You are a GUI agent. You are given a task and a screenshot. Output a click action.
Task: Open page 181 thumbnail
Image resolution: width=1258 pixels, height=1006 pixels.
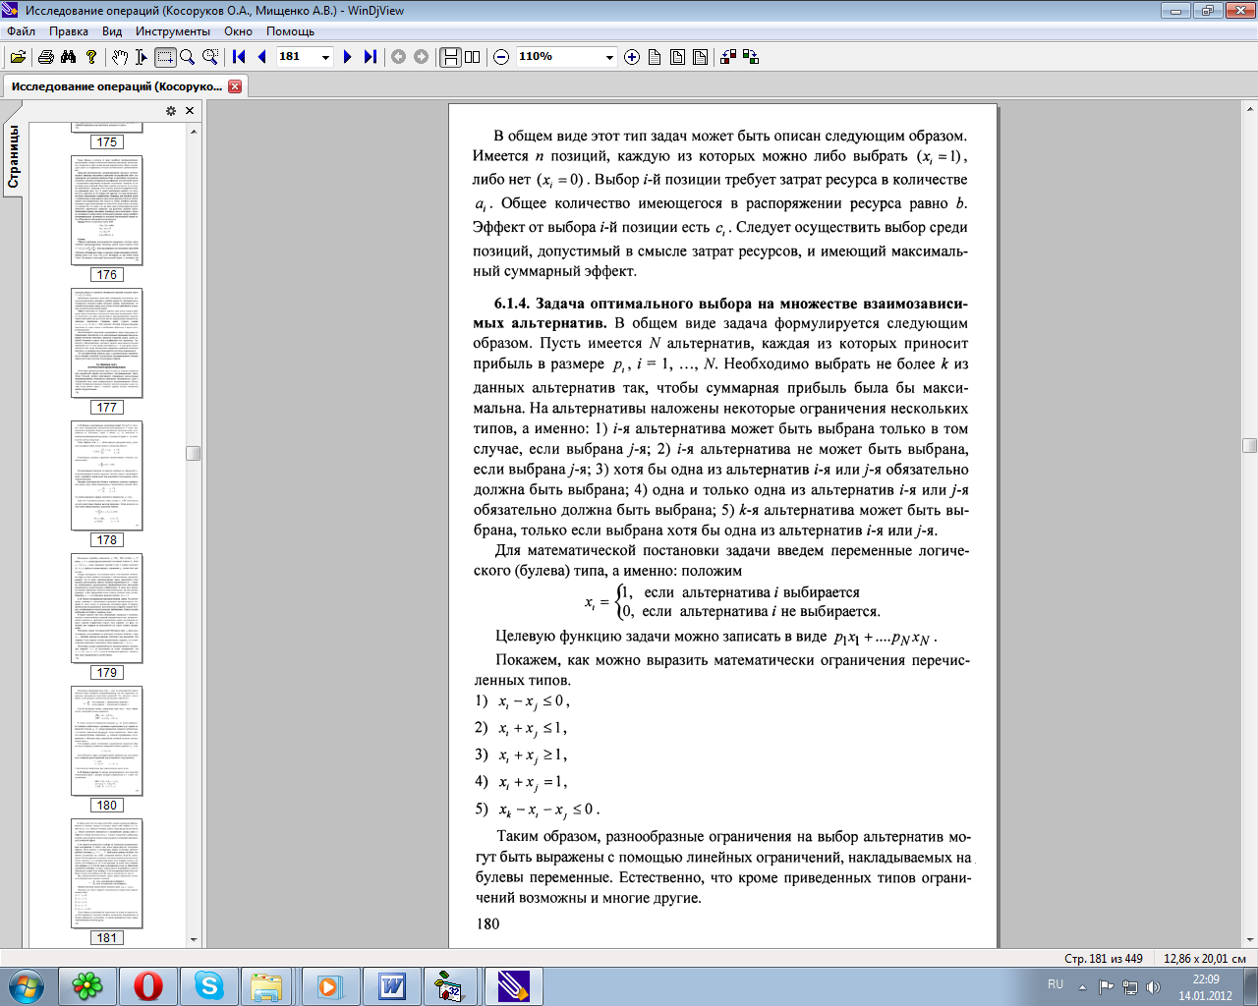[107, 873]
